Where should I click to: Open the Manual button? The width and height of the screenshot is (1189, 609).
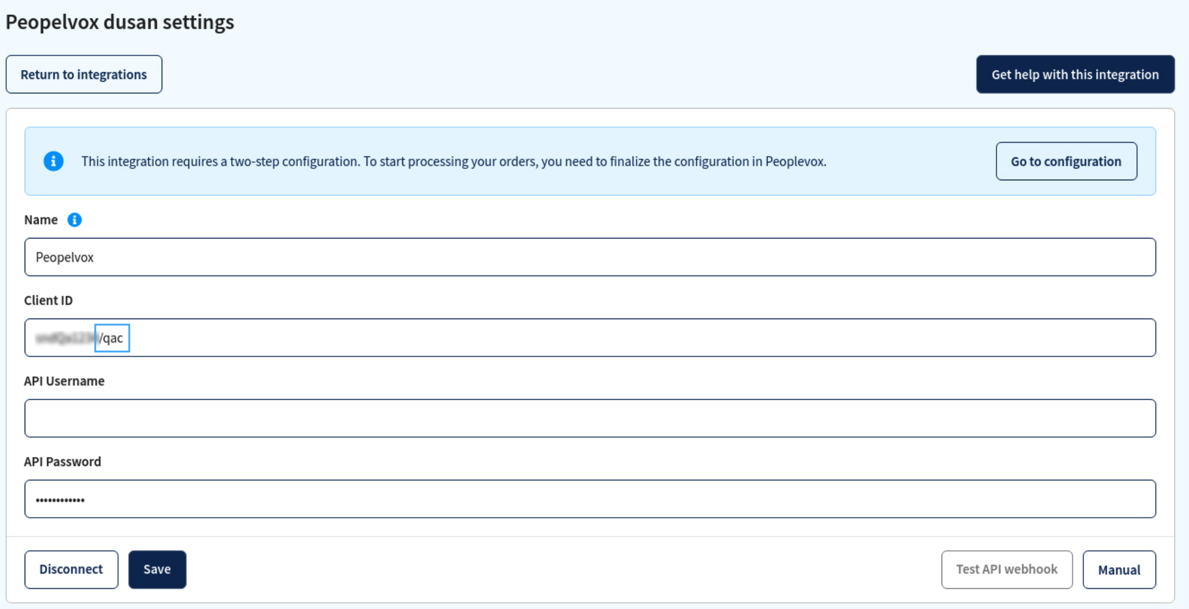tap(1119, 569)
